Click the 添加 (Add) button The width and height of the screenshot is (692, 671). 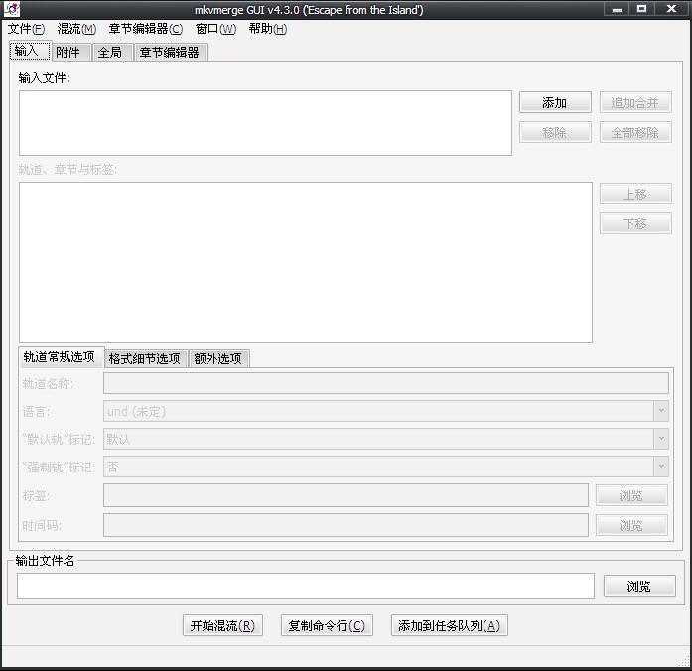(555, 103)
